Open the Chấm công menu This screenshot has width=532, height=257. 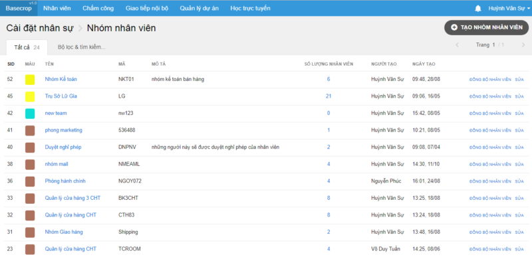point(98,8)
